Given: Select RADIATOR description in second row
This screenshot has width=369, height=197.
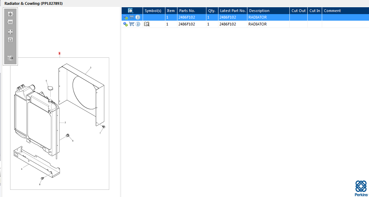Looking at the screenshot, I should (257, 24).
